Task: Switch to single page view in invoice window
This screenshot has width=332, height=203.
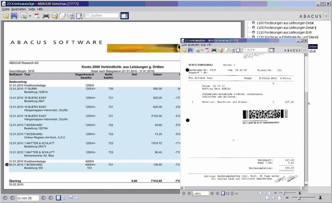Action: 223,194
